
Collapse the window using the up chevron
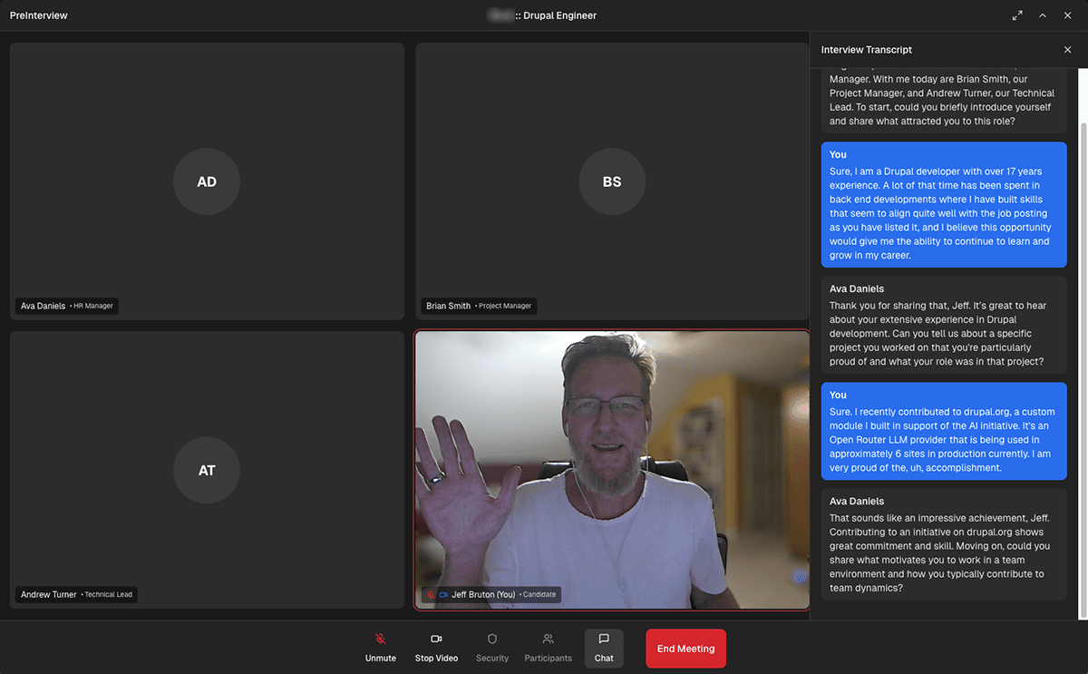coord(1043,15)
